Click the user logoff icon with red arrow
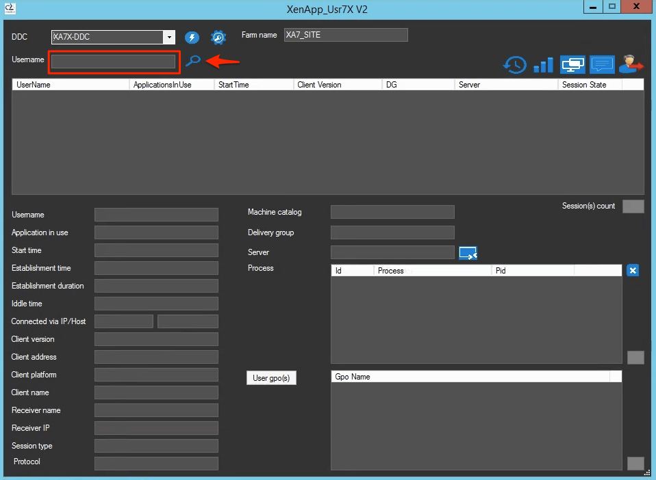The height and width of the screenshot is (480, 656). tap(631, 64)
